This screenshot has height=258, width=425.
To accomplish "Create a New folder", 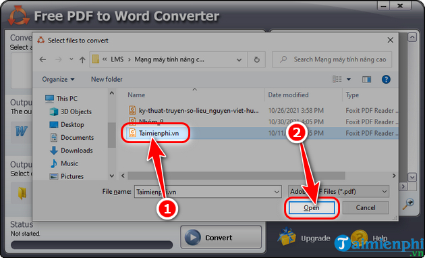I will 107,80.
